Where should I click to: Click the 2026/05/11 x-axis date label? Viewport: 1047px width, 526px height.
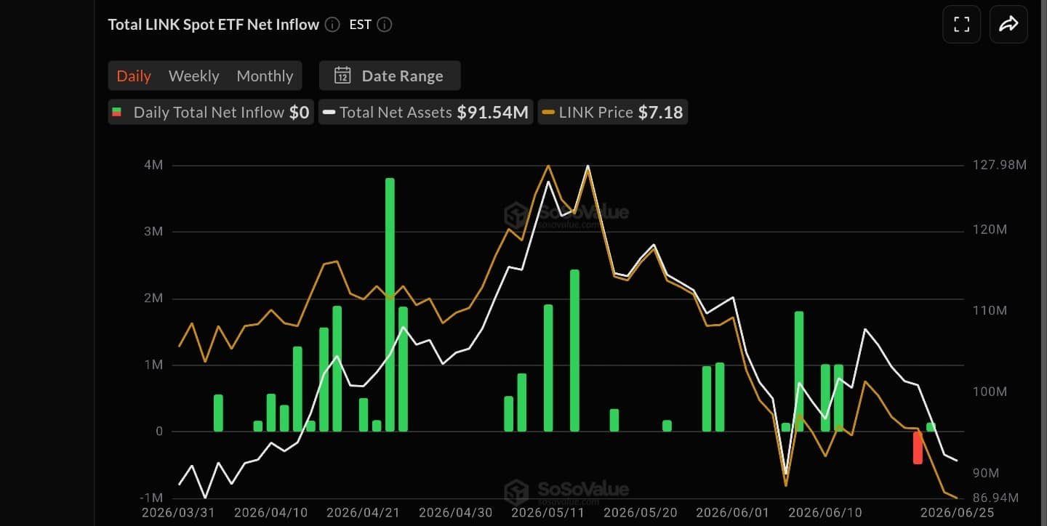[548, 512]
